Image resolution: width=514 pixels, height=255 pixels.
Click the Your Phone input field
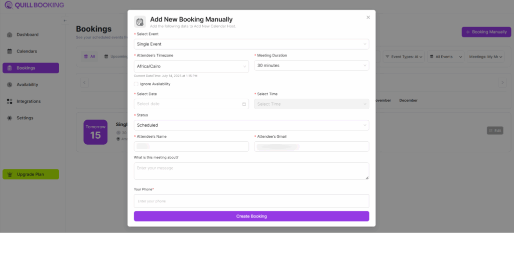251,201
